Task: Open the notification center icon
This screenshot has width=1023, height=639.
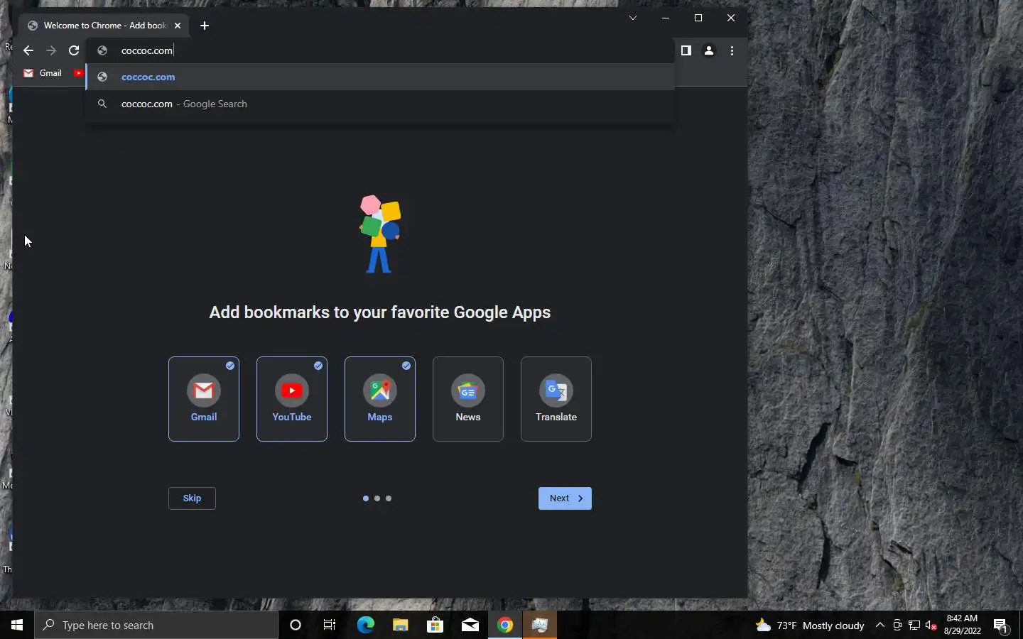Action: [1001, 626]
